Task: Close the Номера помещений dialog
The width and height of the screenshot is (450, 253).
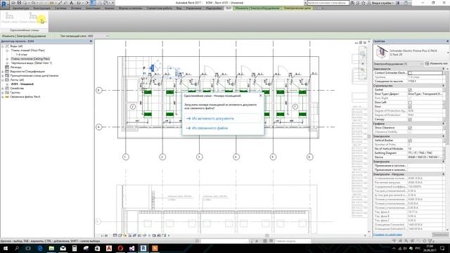Action: click(261, 96)
